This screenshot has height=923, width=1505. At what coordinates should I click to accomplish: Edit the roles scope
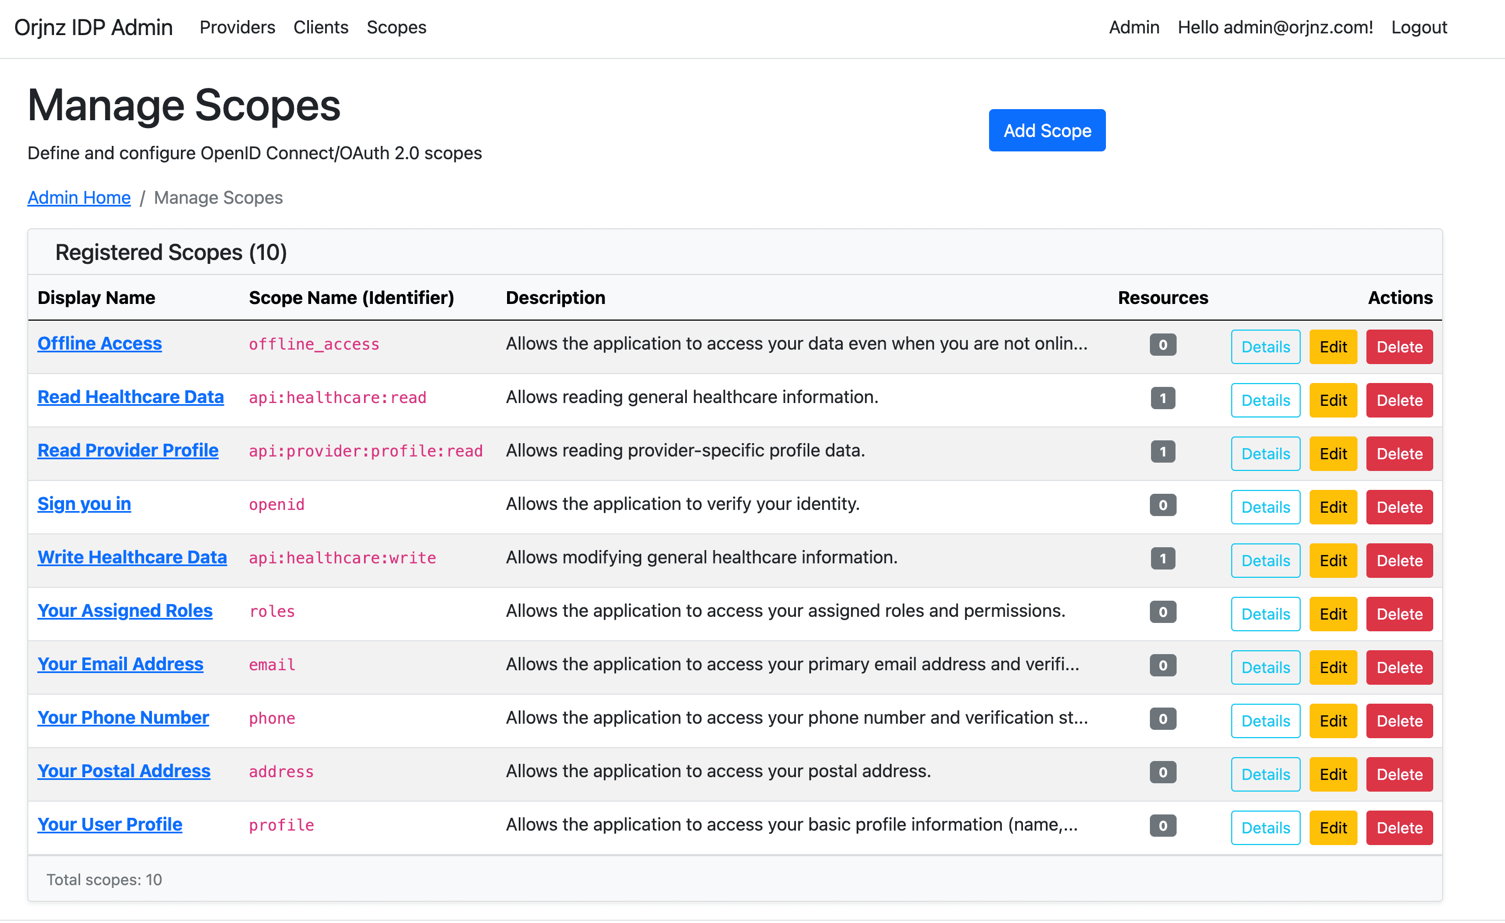coord(1333,614)
